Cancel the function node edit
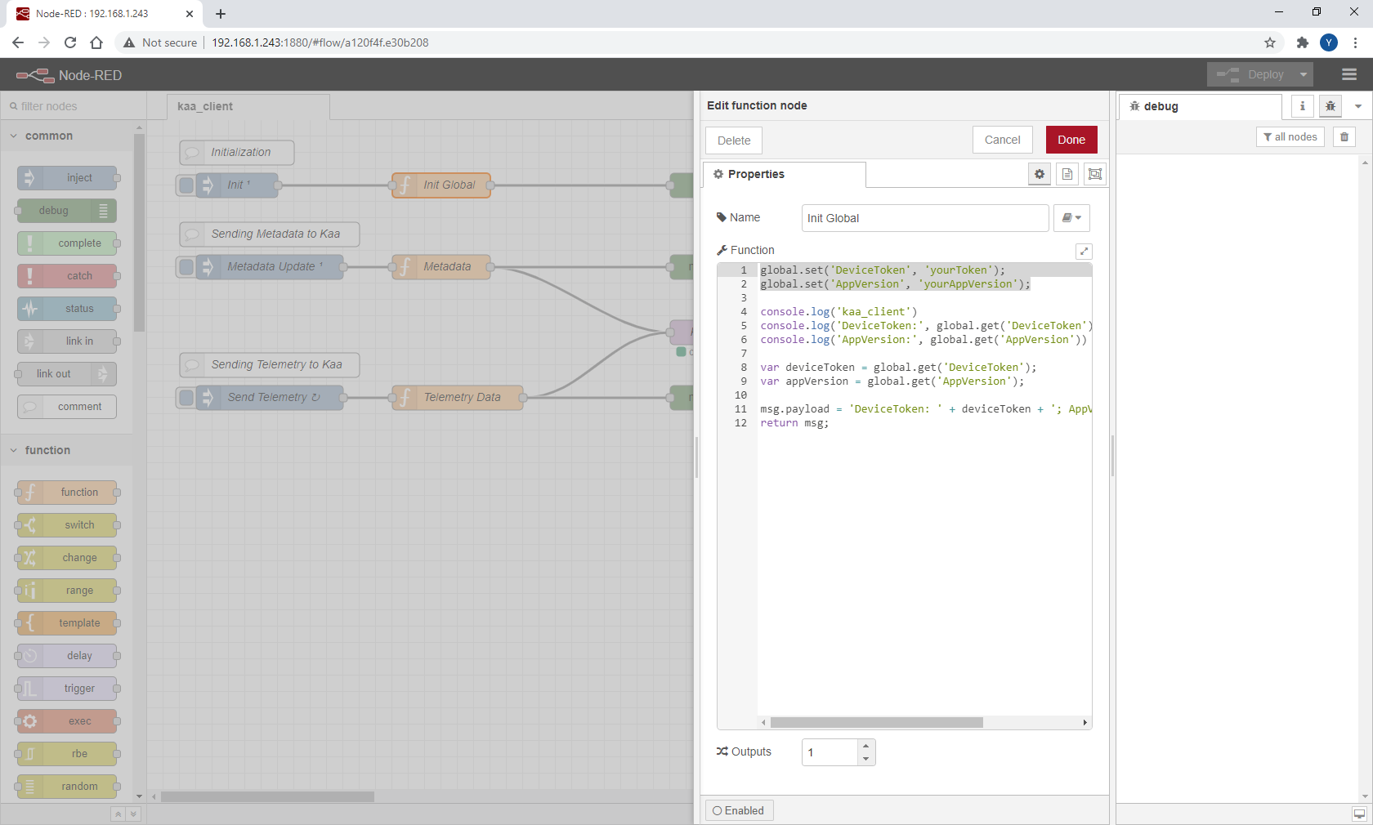Image resolution: width=1373 pixels, height=825 pixels. pos(1002,140)
